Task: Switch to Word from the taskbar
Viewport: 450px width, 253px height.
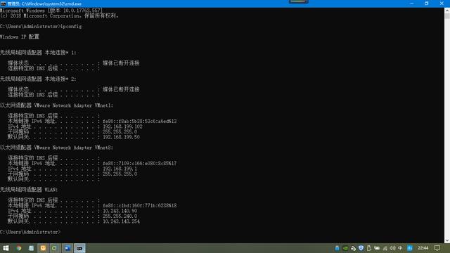Action: coord(67,248)
